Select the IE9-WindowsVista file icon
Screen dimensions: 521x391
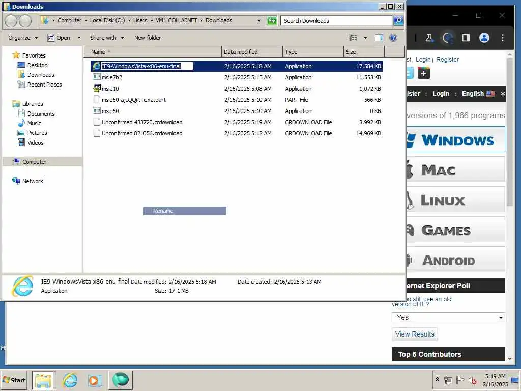[96, 66]
